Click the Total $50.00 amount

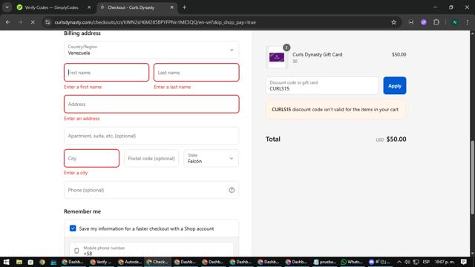[396, 139]
